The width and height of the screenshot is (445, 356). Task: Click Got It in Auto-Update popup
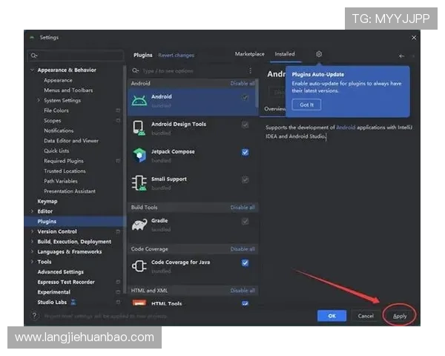coord(306,105)
